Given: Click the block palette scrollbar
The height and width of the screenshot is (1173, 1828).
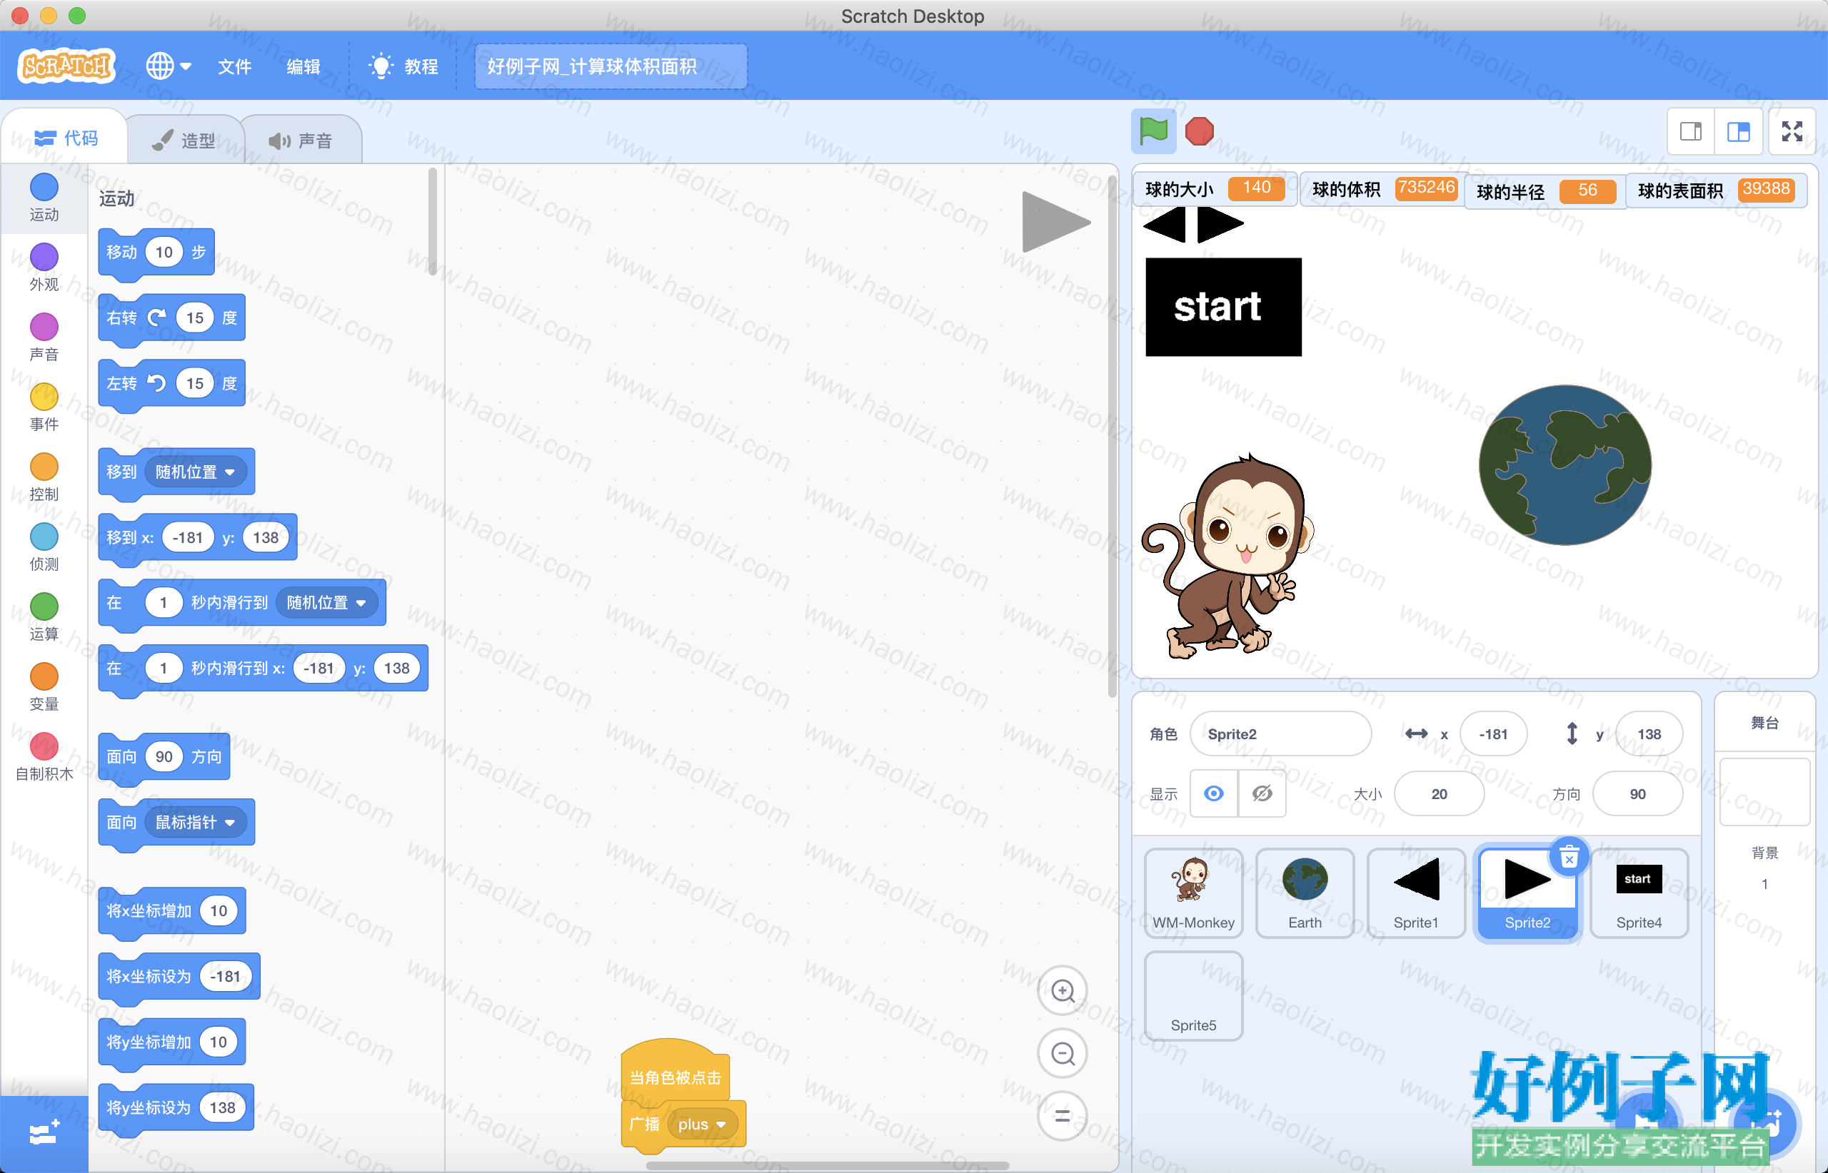Looking at the screenshot, I should (432, 221).
